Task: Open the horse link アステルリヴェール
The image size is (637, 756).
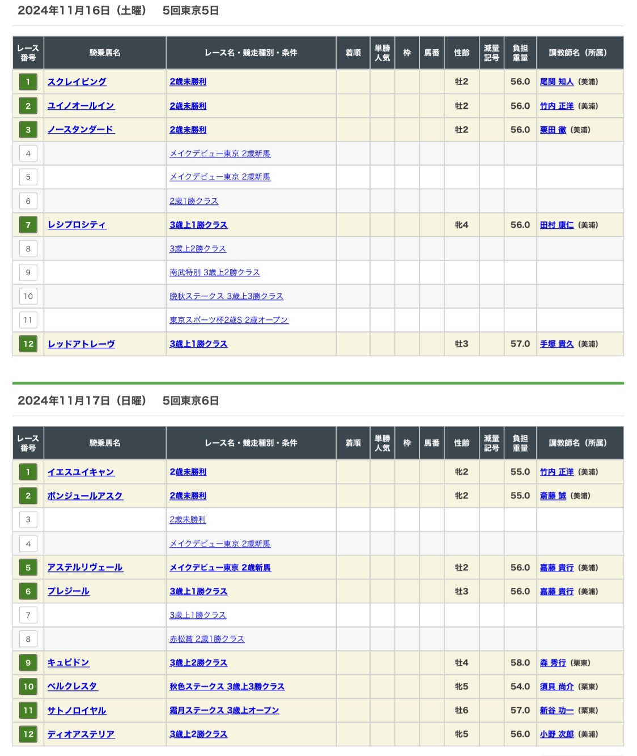Action: point(85,567)
